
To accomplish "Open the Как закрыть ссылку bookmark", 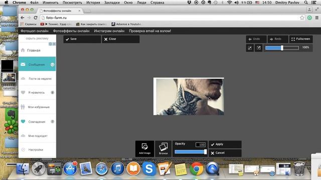I will pyautogui.click(x=91, y=24).
